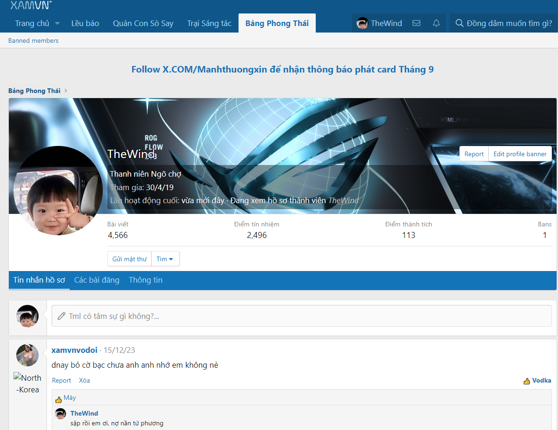558x430 pixels.
Task: Expand the Trang chủ dropdown arrow
Action: [58, 23]
